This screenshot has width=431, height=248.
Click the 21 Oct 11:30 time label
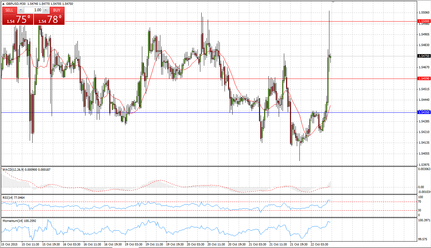pos(278,244)
